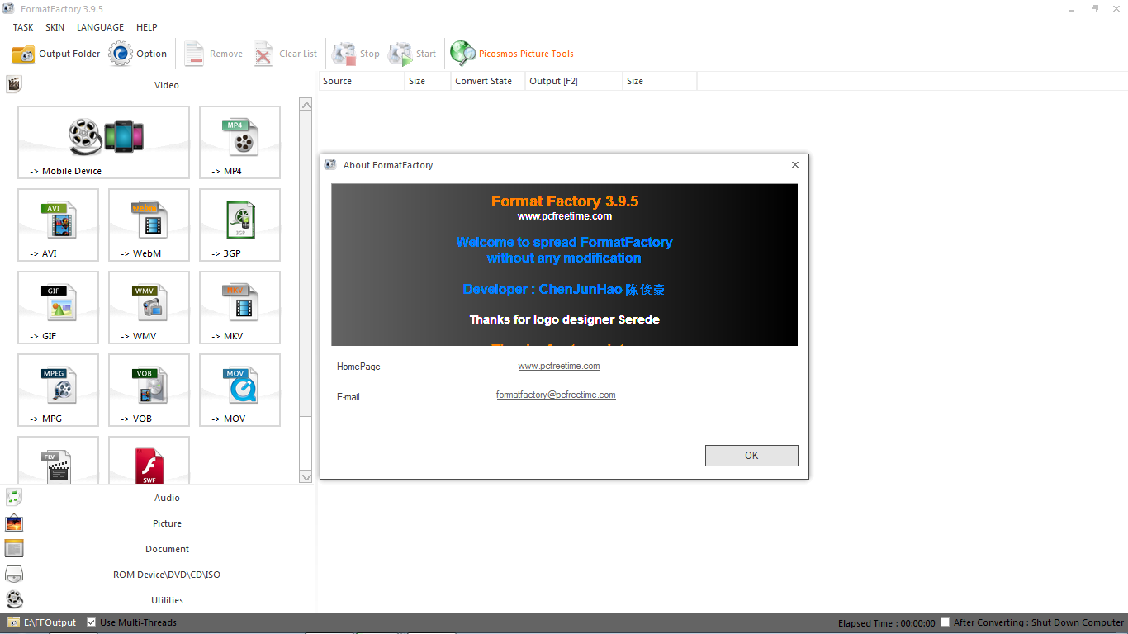Open the LANGUAGE menu

coord(100,27)
